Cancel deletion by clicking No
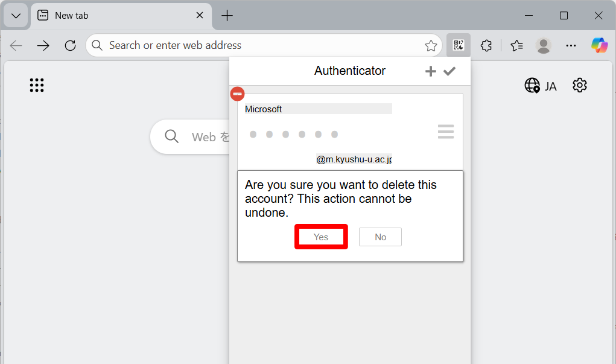This screenshot has height=364, width=616. click(x=380, y=237)
